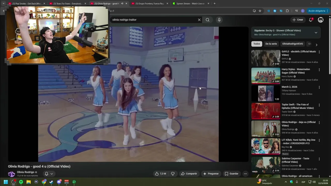Open YouTube notifications bell

[x=311, y=20]
